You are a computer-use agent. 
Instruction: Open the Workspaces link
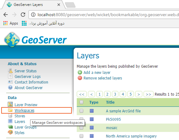tap(25, 110)
